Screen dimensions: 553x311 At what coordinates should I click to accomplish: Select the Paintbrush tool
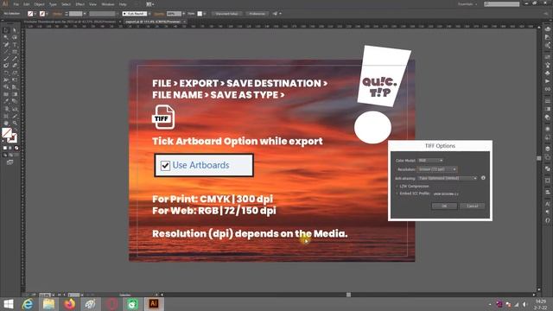pos(6,59)
